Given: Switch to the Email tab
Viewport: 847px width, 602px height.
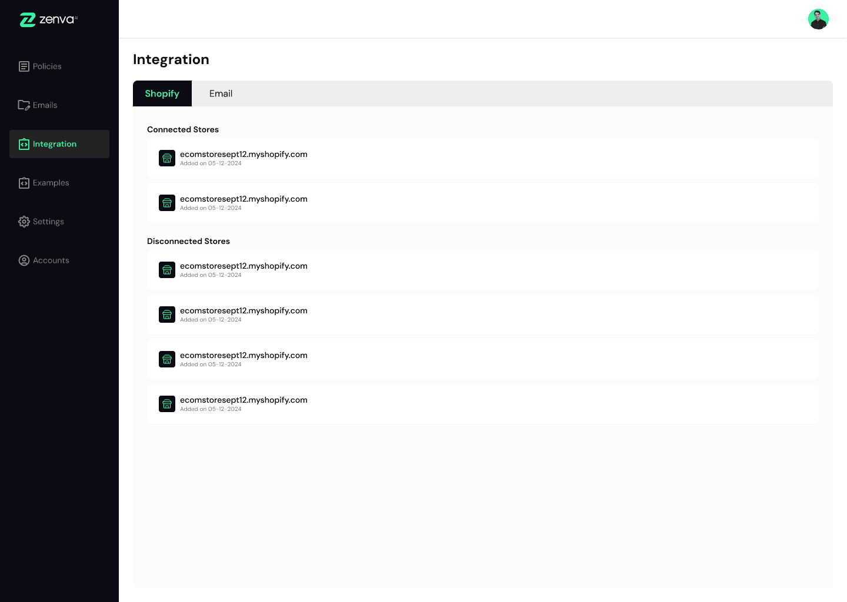Looking at the screenshot, I should pyautogui.click(x=221, y=93).
